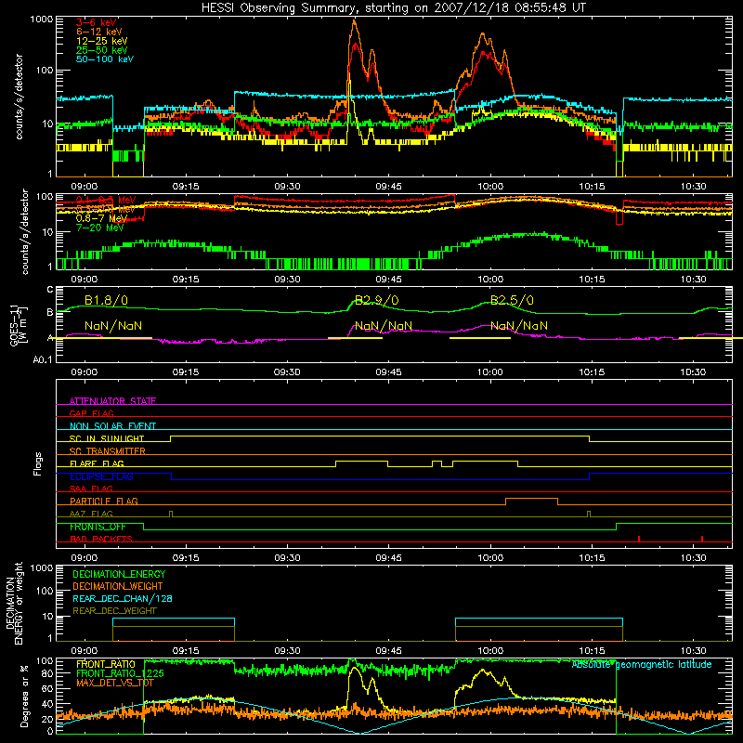The height and width of the screenshot is (743, 743).
Task: Click the REAR_DEC_CHAN/128 legend entry
Action: point(123,599)
